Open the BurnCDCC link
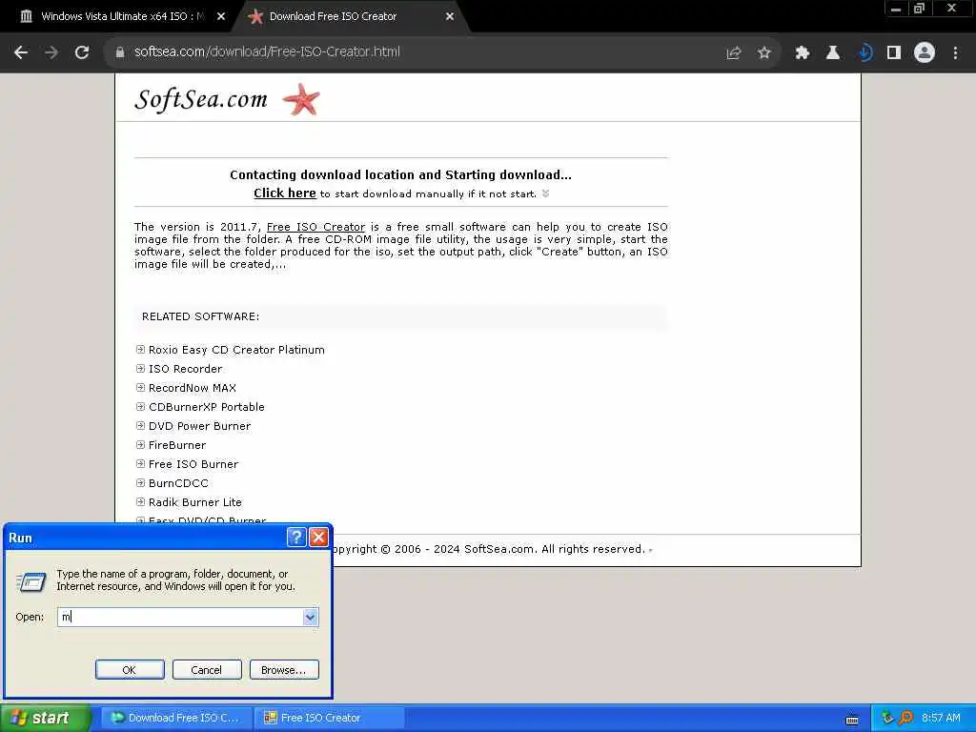976x732 pixels. 178,483
